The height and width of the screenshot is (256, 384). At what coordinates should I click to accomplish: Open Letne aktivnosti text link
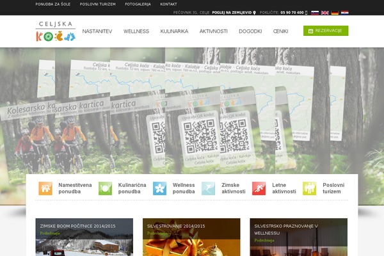tap(284, 188)
